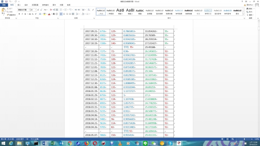Switch to the Page Layout tab

[35, 5]
